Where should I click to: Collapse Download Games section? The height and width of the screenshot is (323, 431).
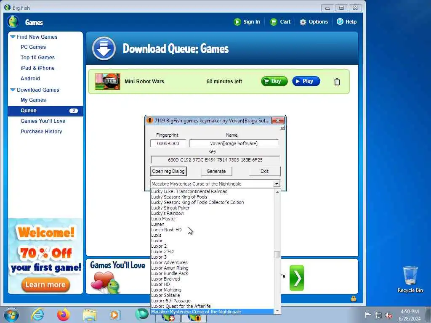pyautogui.click(x=13, y=90)
